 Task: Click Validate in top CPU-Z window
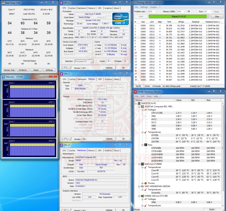click(x=109, y=68)
